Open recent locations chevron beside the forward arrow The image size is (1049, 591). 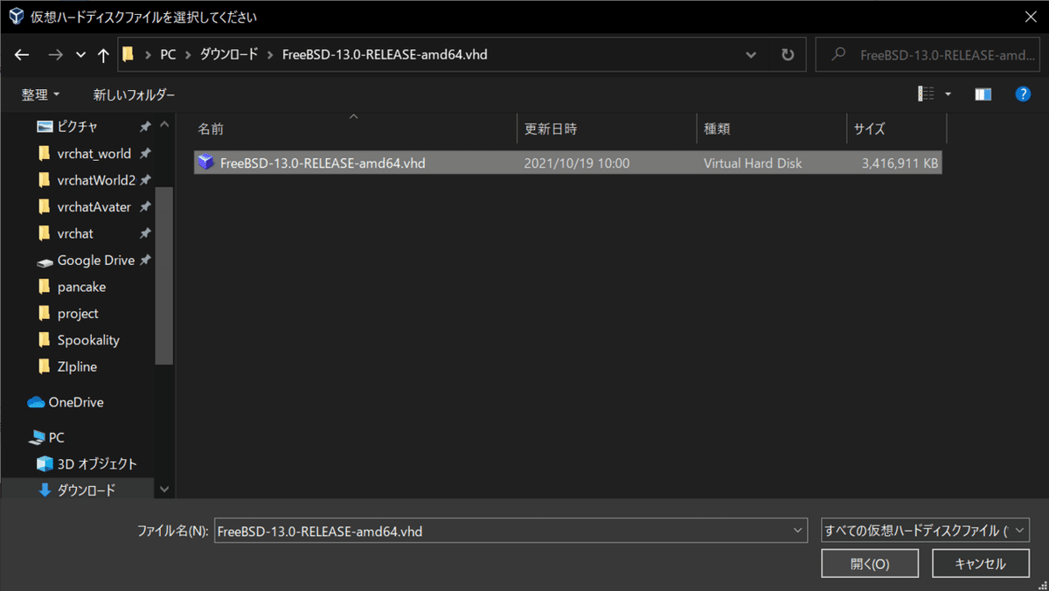click(80, 55)
